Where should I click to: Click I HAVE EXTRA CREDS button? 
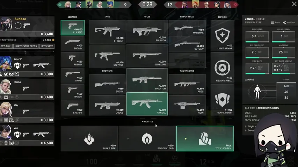pos(26,46)
